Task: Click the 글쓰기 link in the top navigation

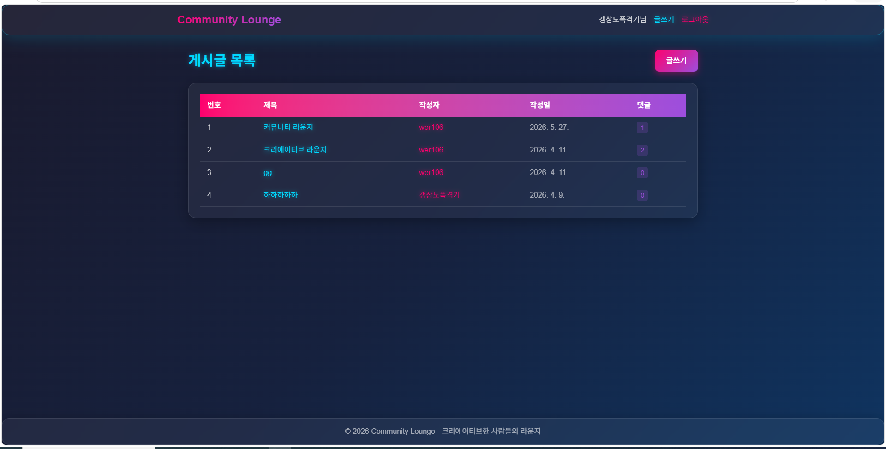Action: [664, 19]
